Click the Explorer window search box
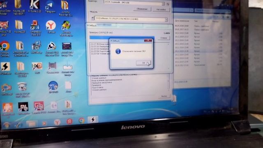Screen dimensions: 263x148 click(212, 11)
